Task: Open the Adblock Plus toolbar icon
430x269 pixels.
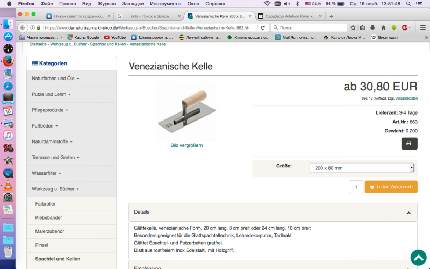Action: click(405, 27)
